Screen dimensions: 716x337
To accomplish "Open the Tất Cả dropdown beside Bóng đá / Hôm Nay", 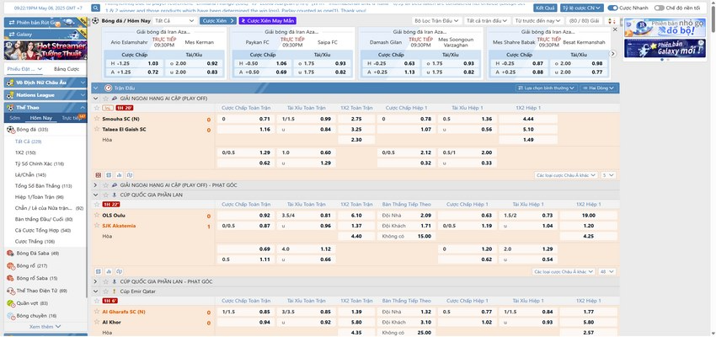I will coord(175,21).
